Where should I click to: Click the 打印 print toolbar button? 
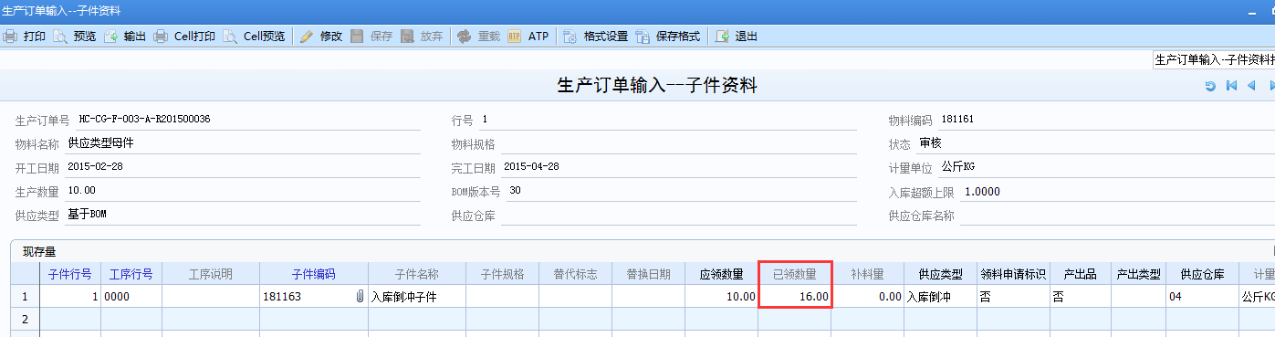[x=25, y=37]
